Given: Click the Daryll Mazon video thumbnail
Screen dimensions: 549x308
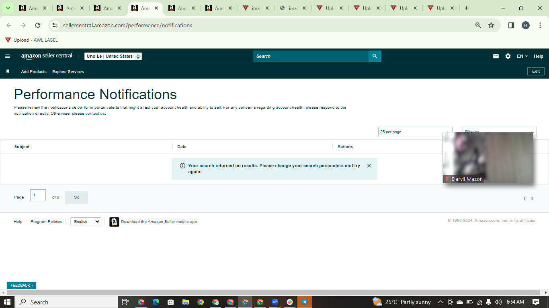Looking at the screenshot, I should point(488,158).
